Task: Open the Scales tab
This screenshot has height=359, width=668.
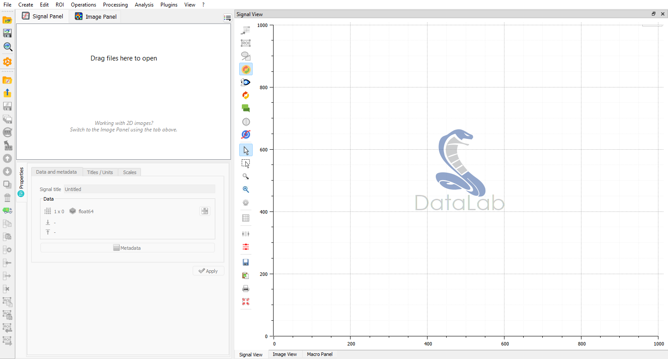Action: [130, 172]
